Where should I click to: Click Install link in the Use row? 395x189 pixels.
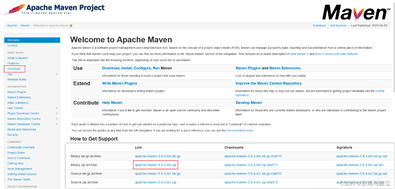point(126,68)
